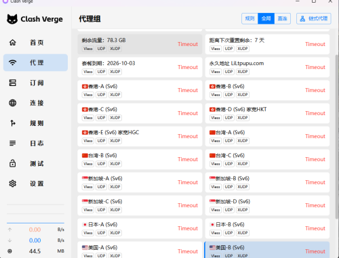Select the proxy Wi-Fi icon in sidebar
The width and height of the screenshot is (339, 258).
pos(13,62)
